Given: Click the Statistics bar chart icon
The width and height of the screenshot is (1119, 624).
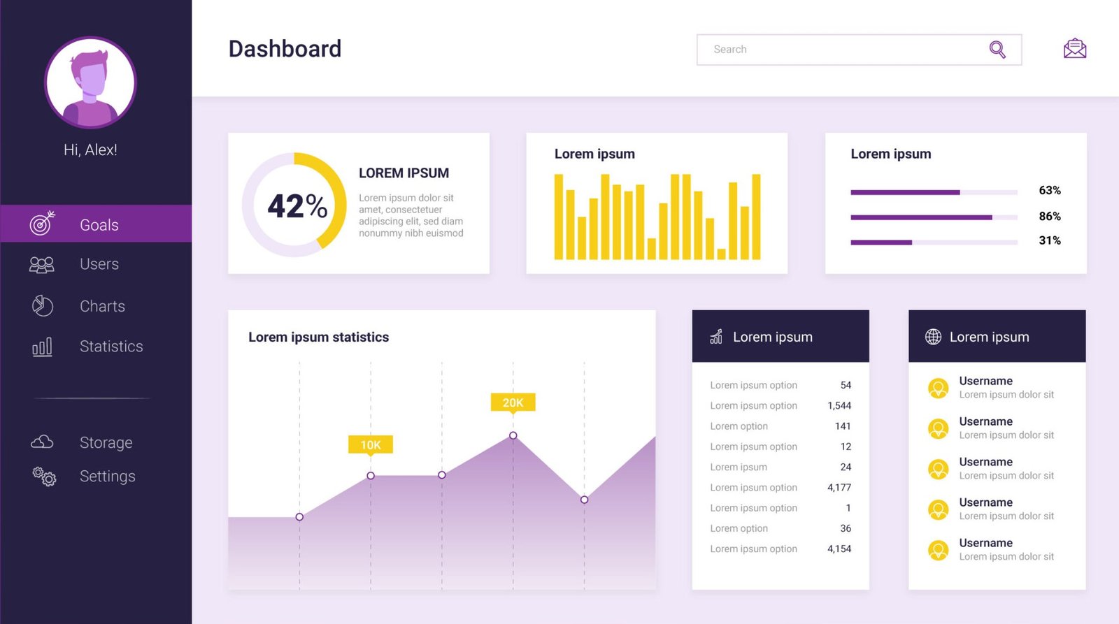Looking at the screenshot, I should 42,347.
